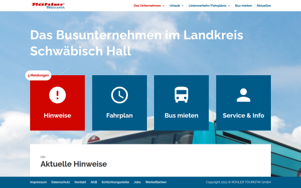Expand the Urlaub dropdown arrow
Screen dimensions: 301x188
(x=183, y=6)
